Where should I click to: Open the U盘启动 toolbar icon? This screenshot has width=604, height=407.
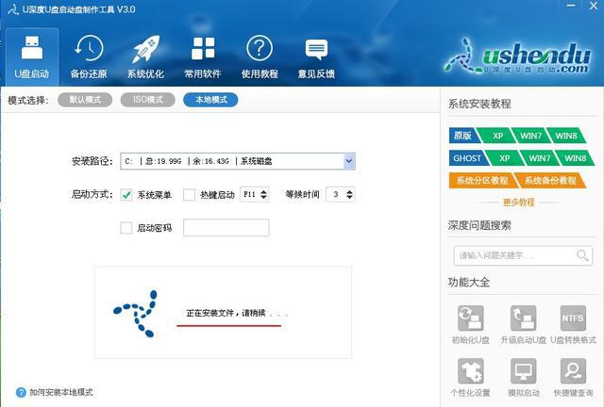click(x=31, y=56)
